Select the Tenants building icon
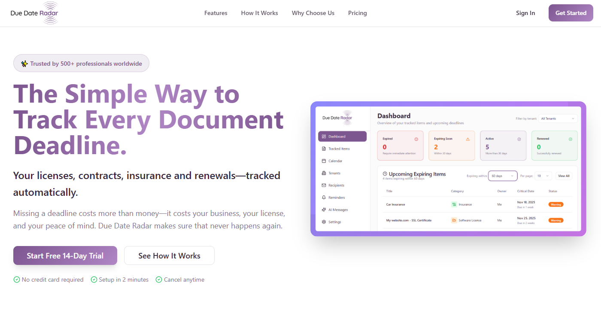Viewport: 601px width, 310px height. (324, 173)
